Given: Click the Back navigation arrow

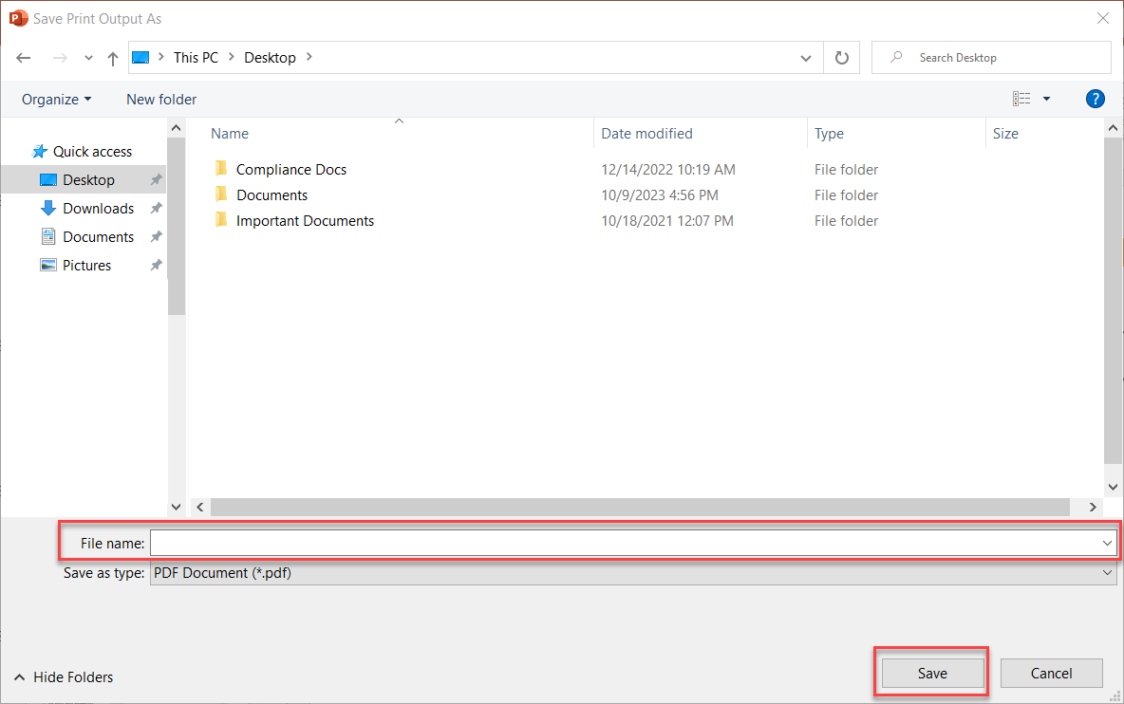Looking at the screenshot, I should click(x=24, y=58).
